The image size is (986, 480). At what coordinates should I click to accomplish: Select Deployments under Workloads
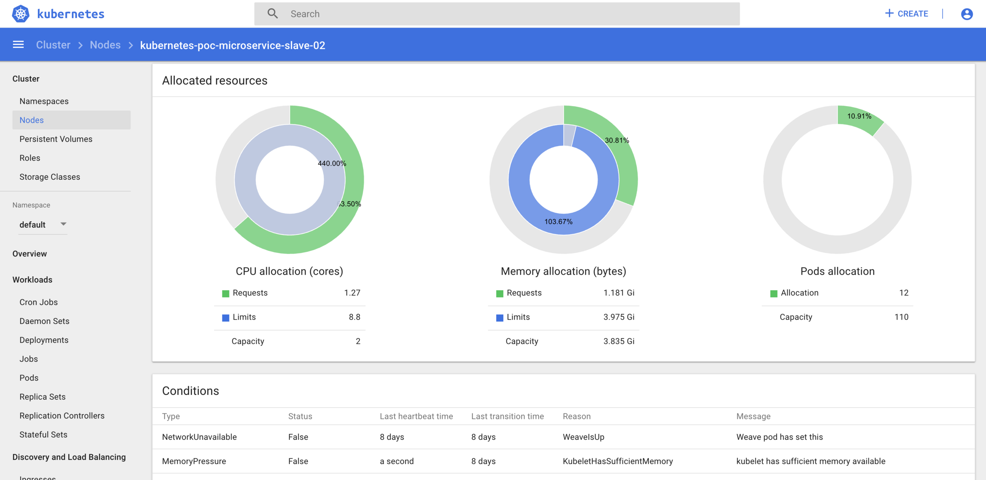pyautogui.click(x=44, y=340)
